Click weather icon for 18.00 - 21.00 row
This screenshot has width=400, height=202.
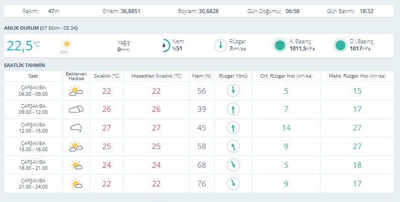76,165
